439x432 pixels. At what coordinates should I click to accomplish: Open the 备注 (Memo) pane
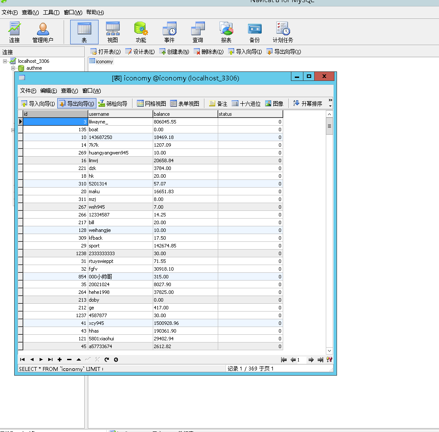218,104
